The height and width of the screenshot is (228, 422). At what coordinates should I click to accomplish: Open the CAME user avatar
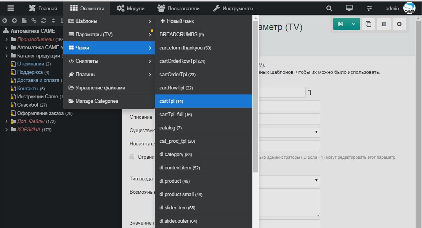409,8
